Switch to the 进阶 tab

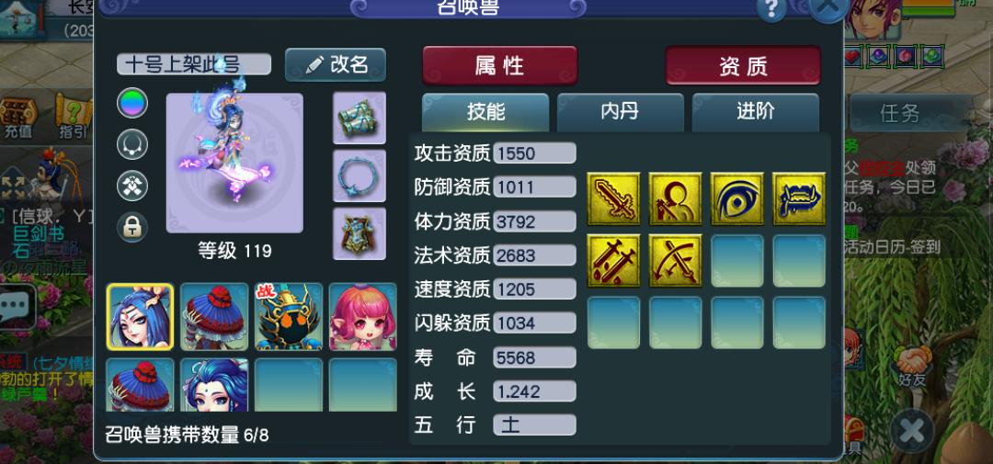tap(756, 112)
